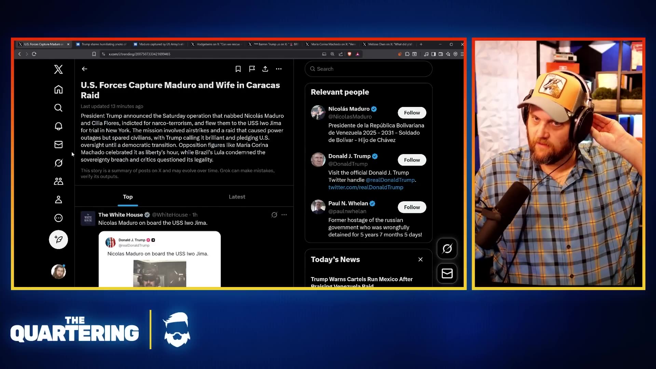Bookmark this trending story
The width and height of the screenshot is (656, 369).
coord(238,69)
